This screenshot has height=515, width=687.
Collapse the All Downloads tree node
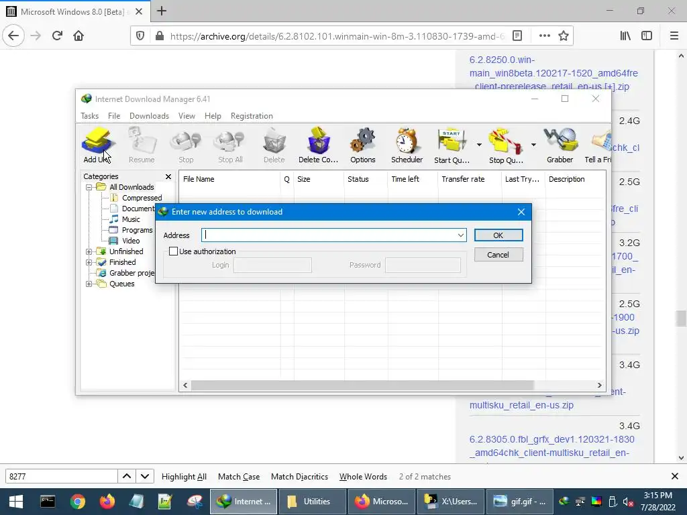point(89,187)
